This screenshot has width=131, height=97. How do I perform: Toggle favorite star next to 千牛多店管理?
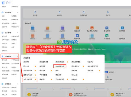67,79
